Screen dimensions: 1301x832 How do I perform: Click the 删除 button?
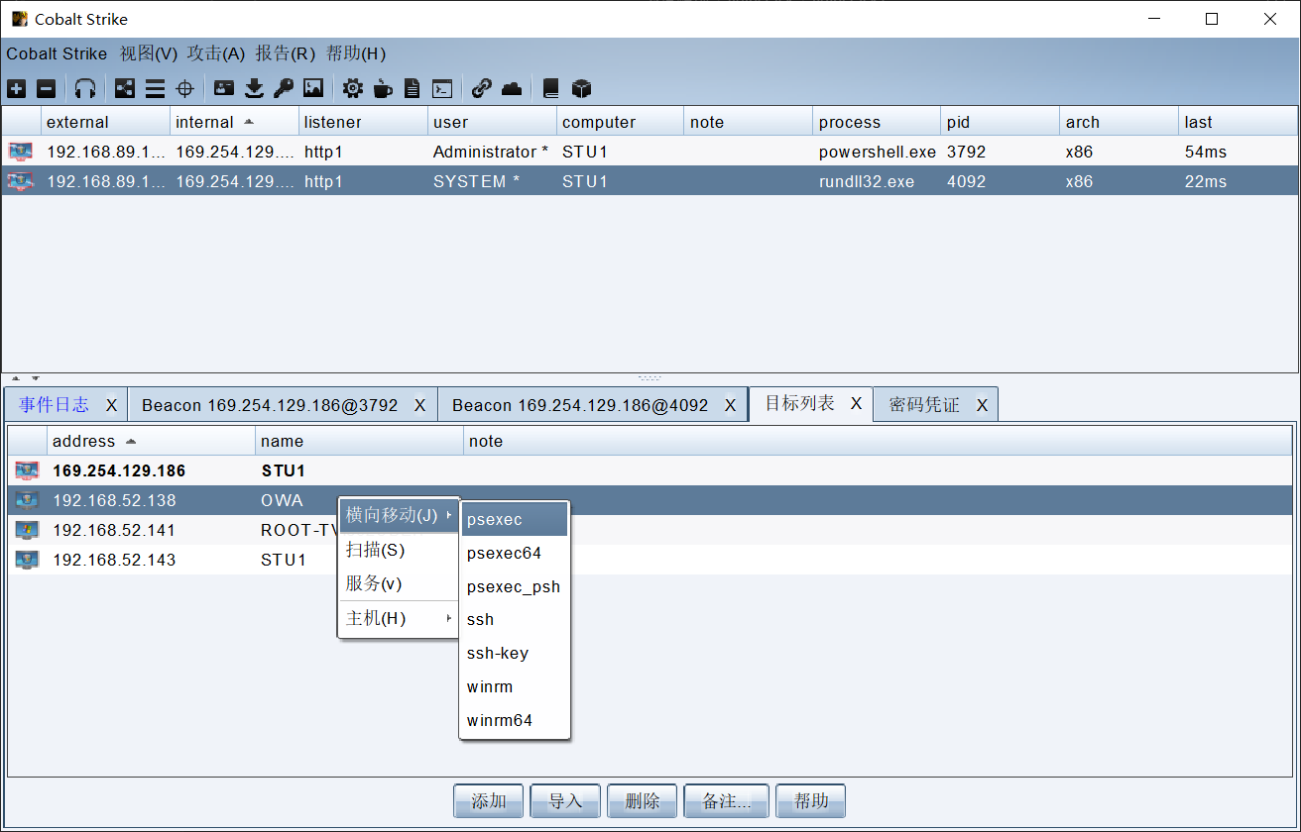point(643,801)
